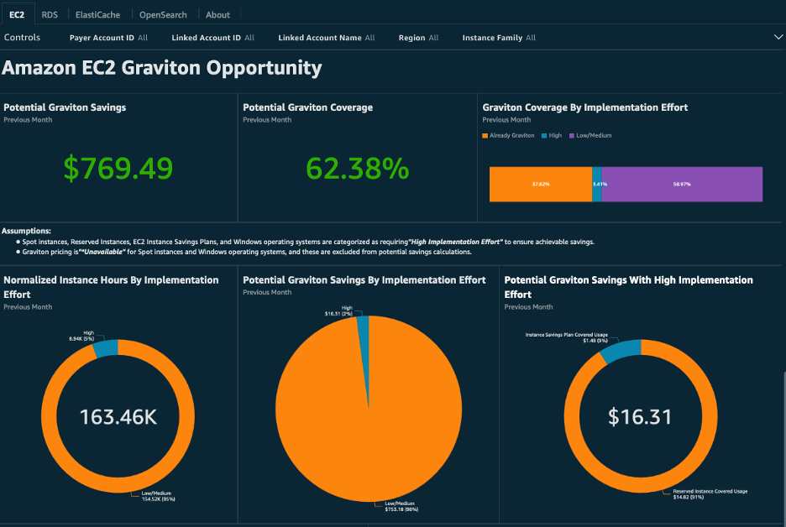Select the EC2 tab
The width and height of the screenshot is (786, 527).
(17, 14)
